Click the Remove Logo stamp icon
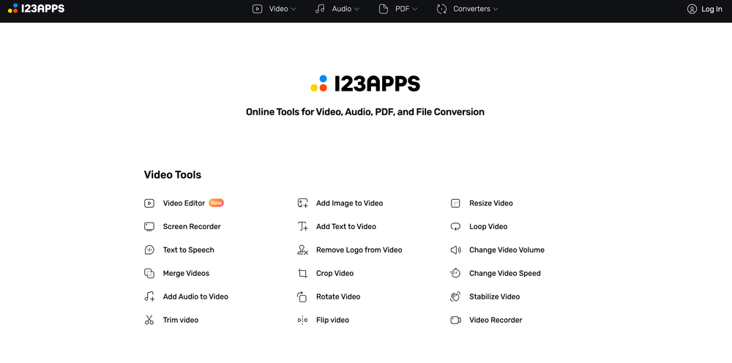This screenshot has height=363, width=732. [x=302, y=250]
